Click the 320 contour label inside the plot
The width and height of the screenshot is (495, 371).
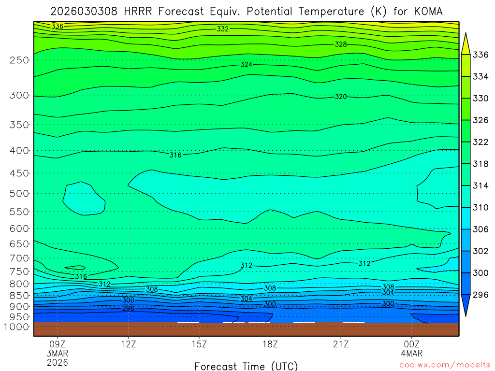click(x=341, y=97)
